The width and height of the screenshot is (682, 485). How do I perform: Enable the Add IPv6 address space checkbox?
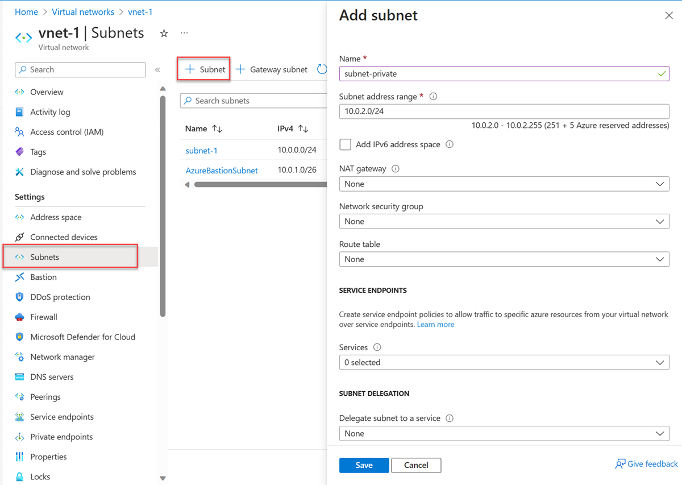pyautogui.click(x=346, y=144)
